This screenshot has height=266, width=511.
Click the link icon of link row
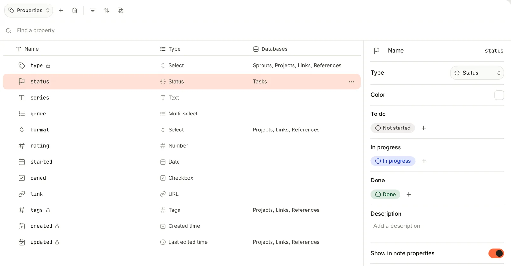(x=22, y=194)
